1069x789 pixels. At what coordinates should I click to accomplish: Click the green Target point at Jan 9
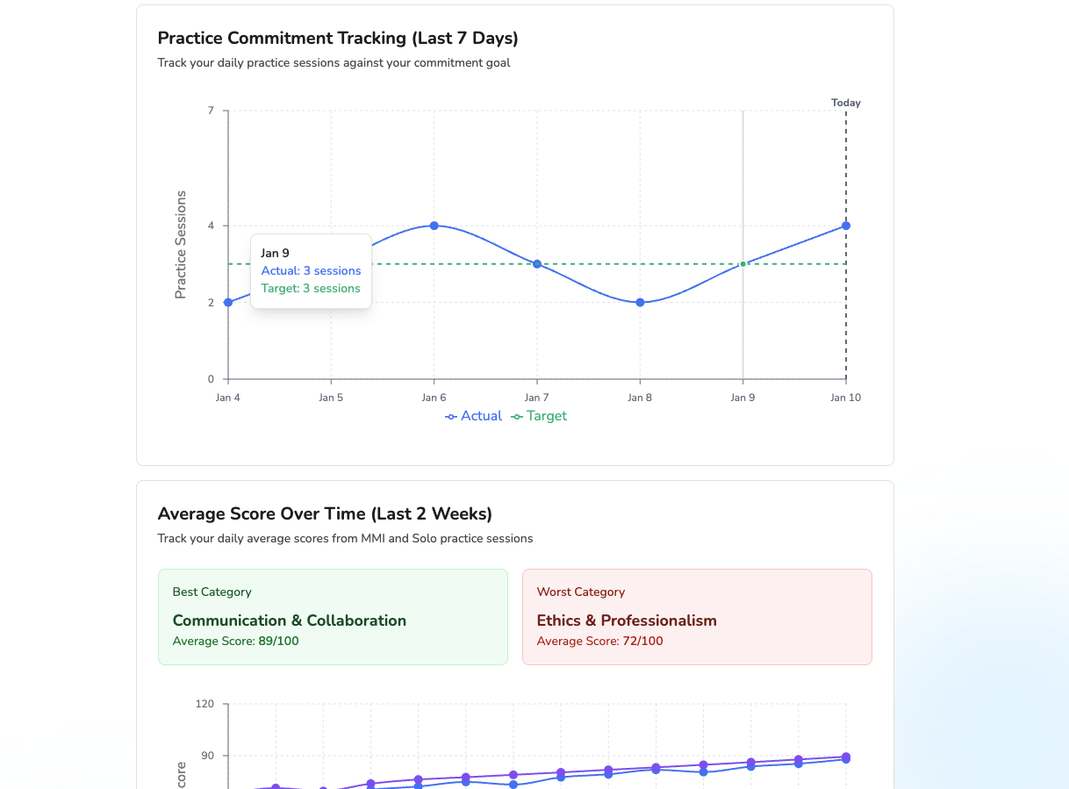(743, 263)
